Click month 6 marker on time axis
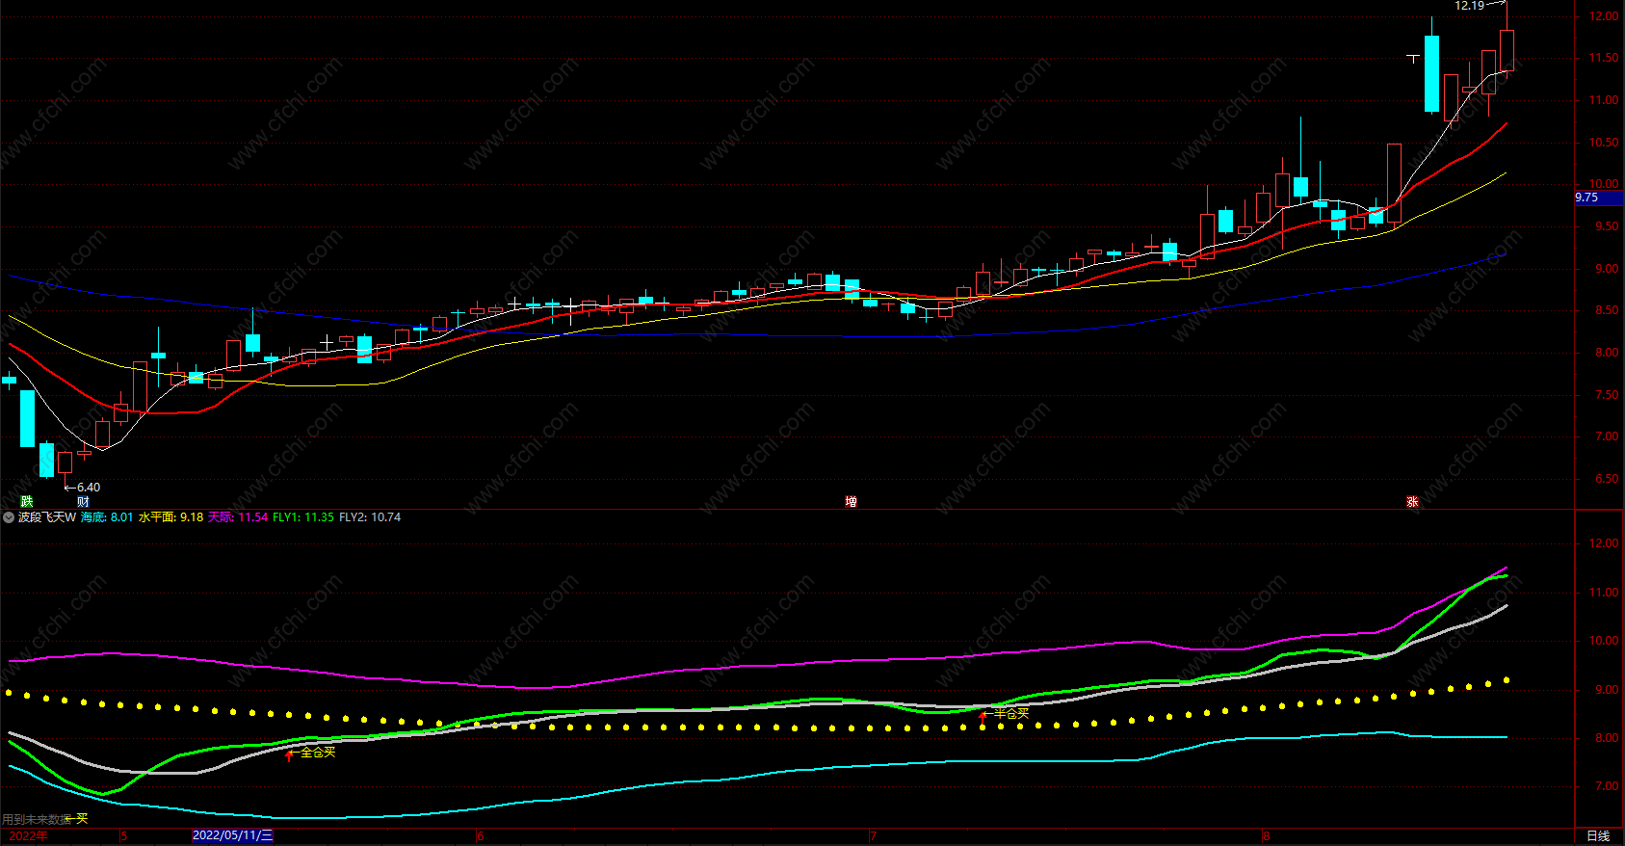This screenshot has height=846, width=1625. [480, 835]
